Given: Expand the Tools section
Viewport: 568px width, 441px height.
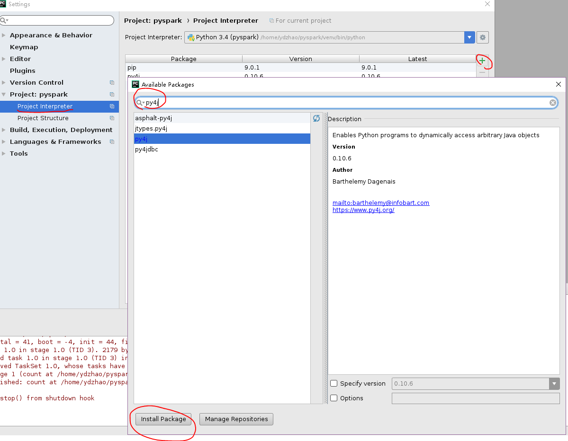Looking at the screenshot, I should [4, 153].
